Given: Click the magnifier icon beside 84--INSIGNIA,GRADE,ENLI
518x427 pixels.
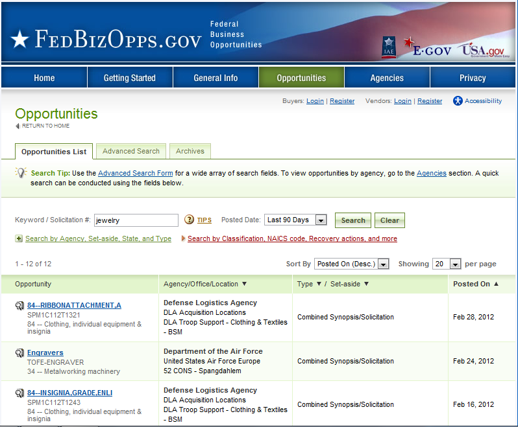Looking at the screenshot, I should click(20, 393).
